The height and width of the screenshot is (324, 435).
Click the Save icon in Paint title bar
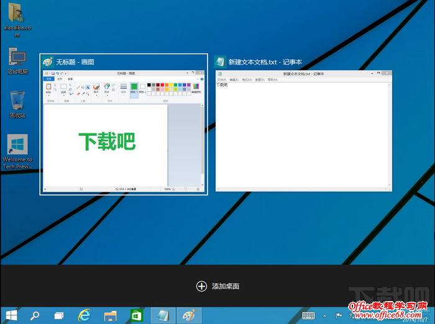tap(53, 73)
